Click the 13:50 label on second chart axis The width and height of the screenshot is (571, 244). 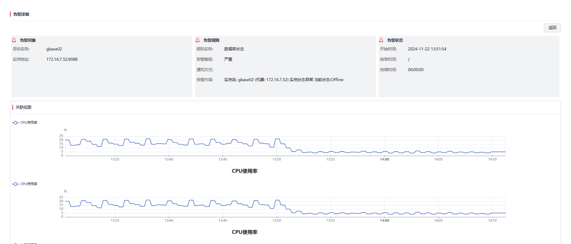click(x=277, y=221)
